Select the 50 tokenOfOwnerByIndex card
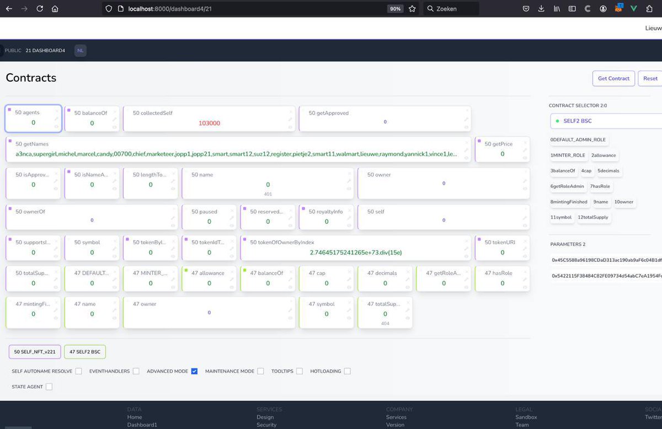Image resolution: width=662 pixels, height=429 pixels. click(356, 248)
